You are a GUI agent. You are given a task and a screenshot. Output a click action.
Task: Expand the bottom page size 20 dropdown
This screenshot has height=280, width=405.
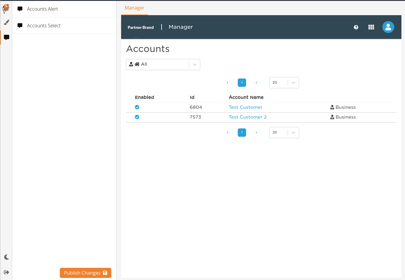pyautogui.click(x=284, y=133)
